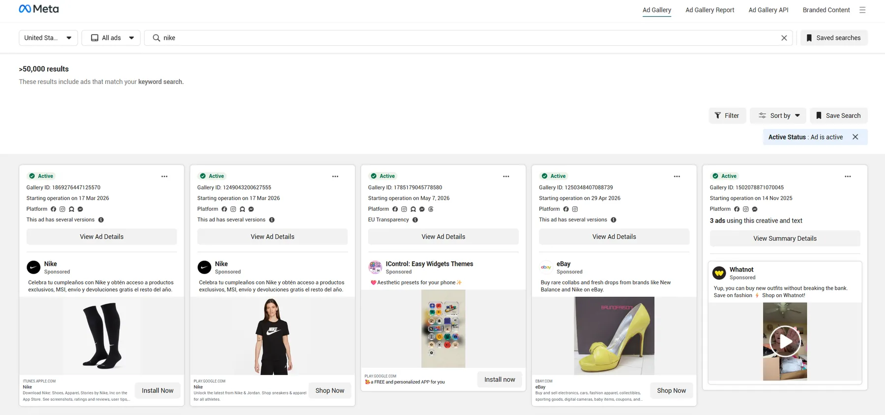Click the Nike avatar on the socks ad
The height and width of the screenshot is (415, 885).
pos(33,267)
